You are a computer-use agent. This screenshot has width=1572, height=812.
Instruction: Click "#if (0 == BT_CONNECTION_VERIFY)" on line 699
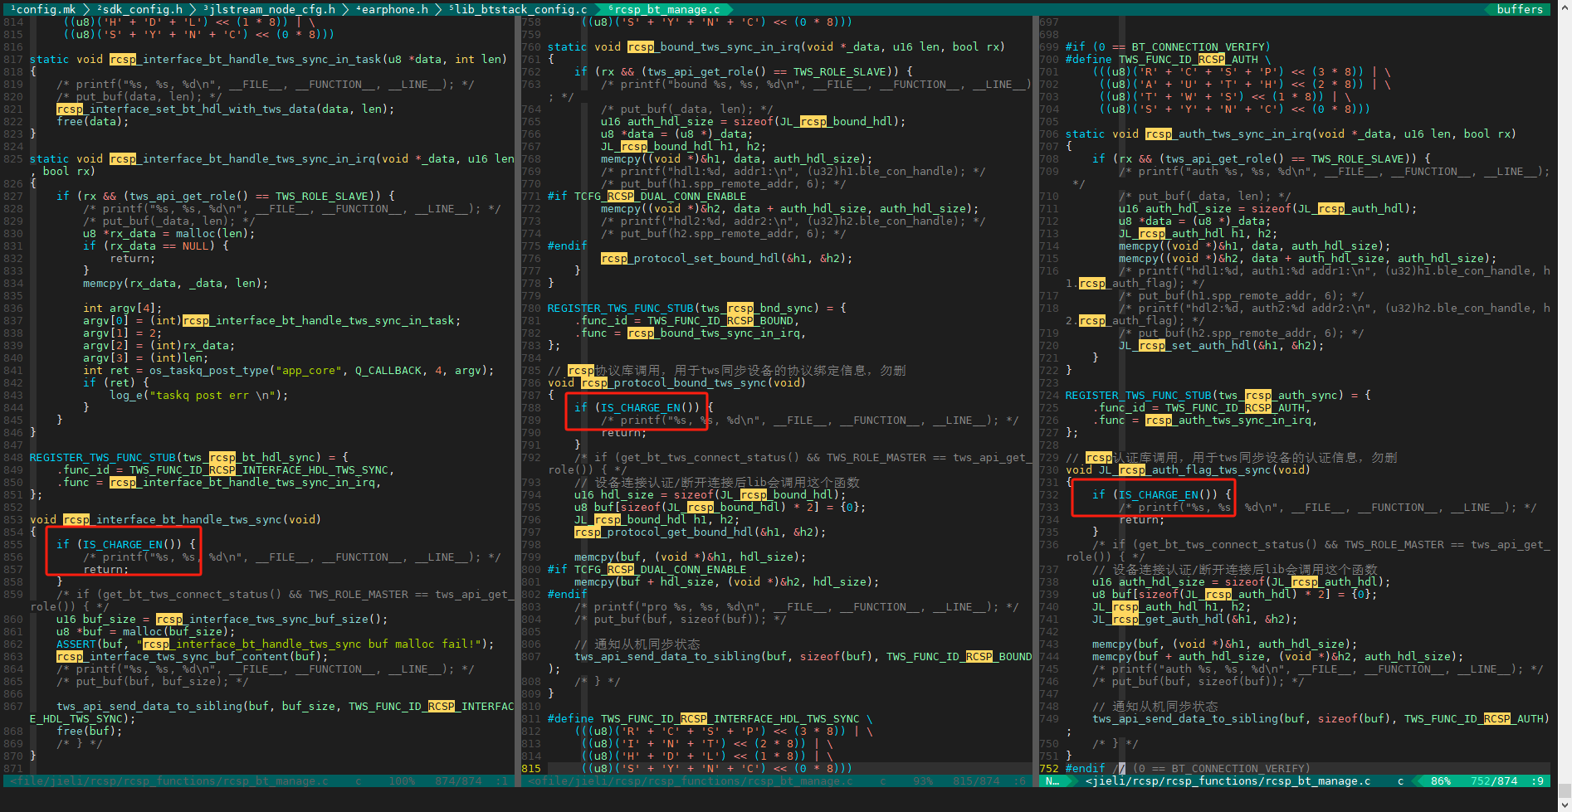(1168, 46)
